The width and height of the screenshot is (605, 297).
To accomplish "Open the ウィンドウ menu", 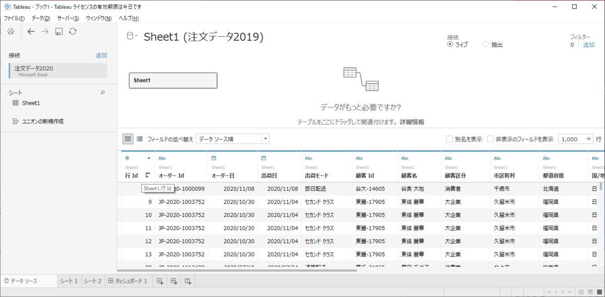I will 99,18.
